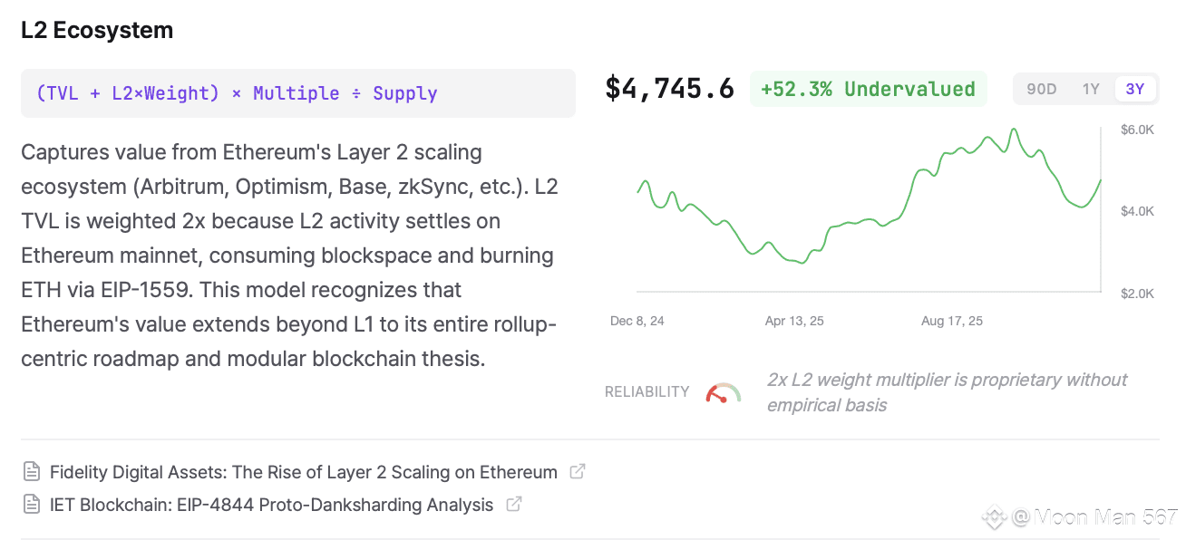
Task: Open external link icon after EIP-4844 Analysis
Action: [513, 504]
